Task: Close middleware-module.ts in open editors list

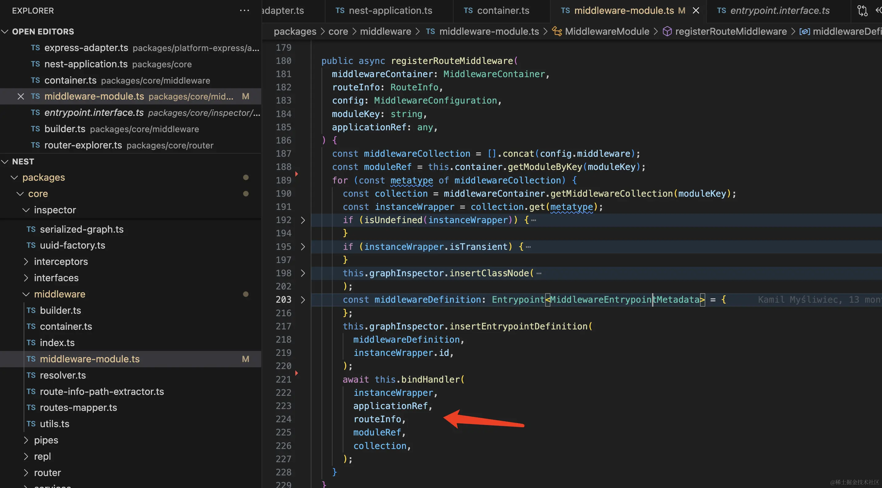Action: [x=21, y=96]
